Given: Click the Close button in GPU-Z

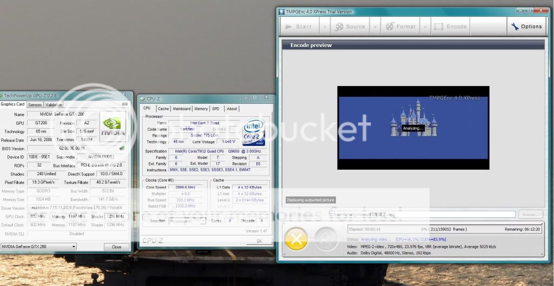Looking at the screenshot, I should [117, 247].
